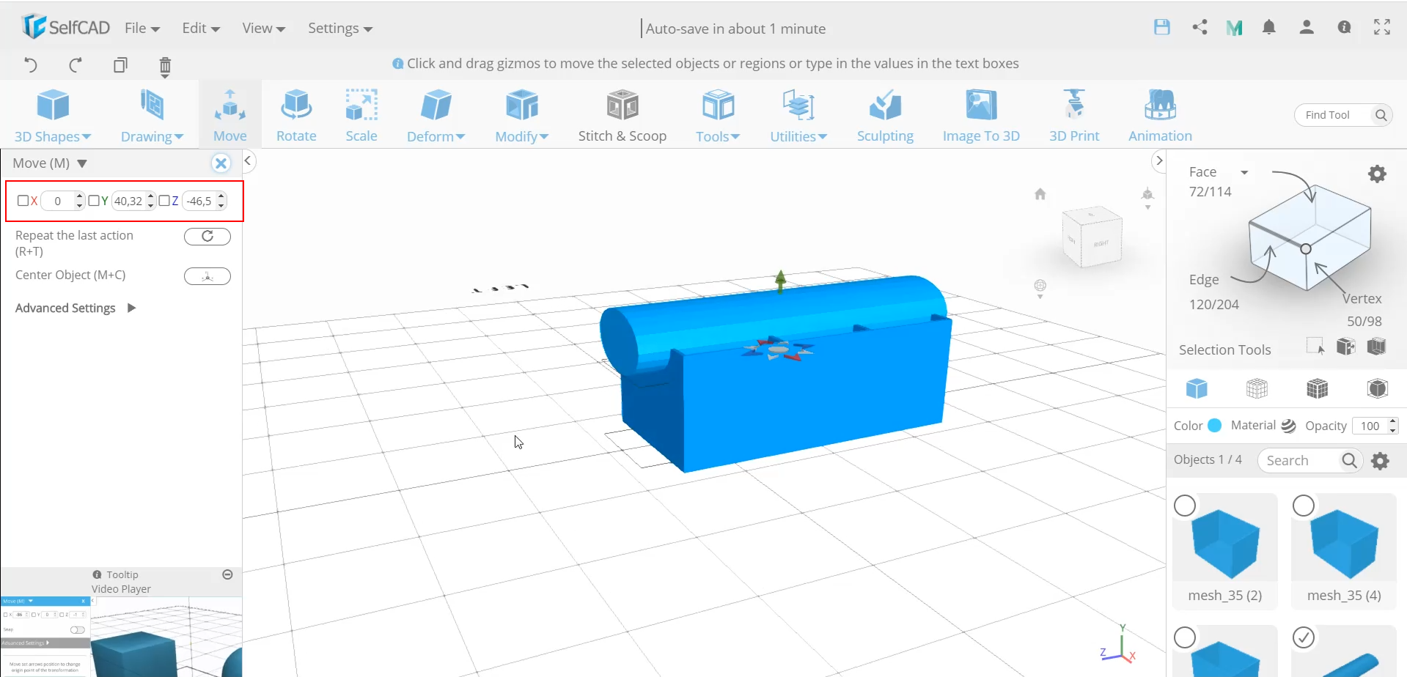Image resolution: width=1407 pixels, height=677 pixels.
Task: Open the Animation tool
Action: [1160, 116]
